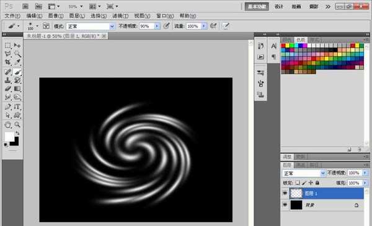Open the 图像 menu
This screenshot has width=372, height=226.
[56, 16]
